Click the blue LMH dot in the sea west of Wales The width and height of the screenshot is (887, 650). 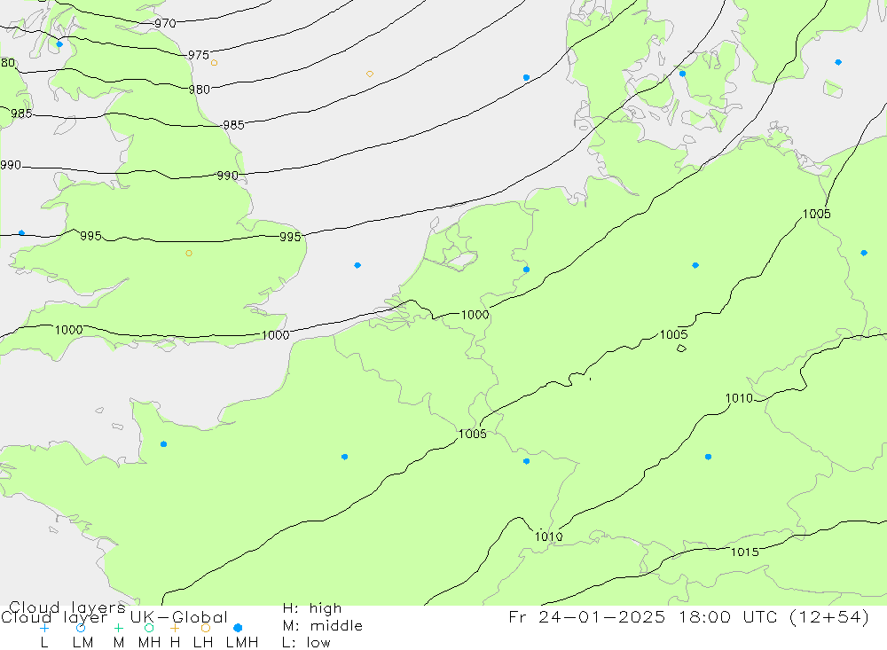click(x=21, y=233)
